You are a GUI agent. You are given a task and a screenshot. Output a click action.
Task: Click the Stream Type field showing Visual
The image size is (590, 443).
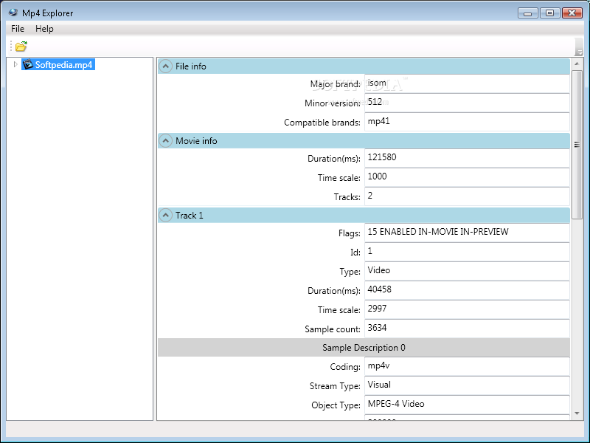click(467, 385)
